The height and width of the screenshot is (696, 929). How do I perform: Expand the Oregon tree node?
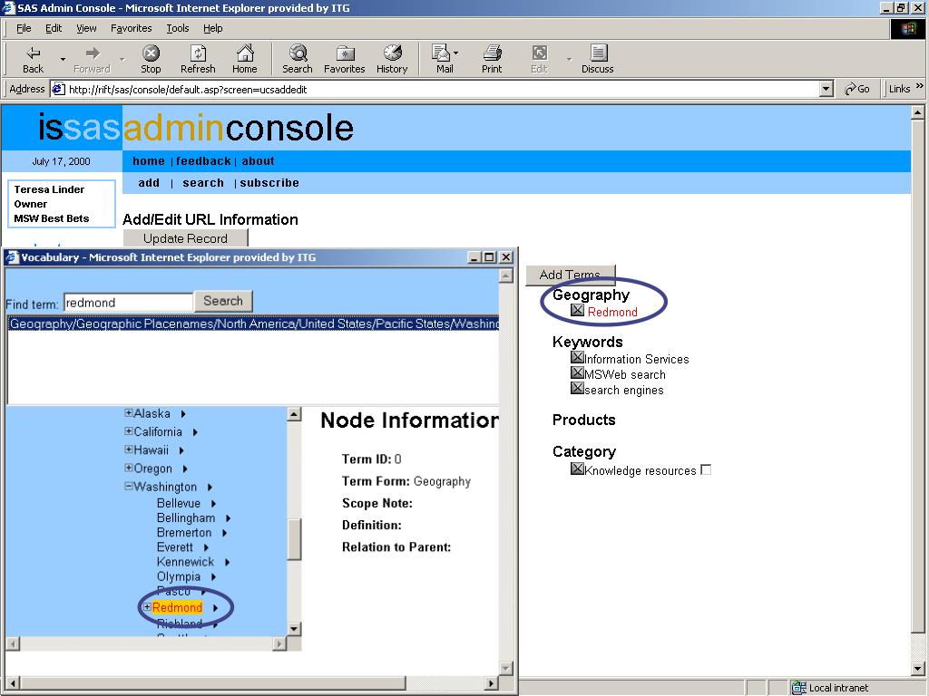(x=129, y=469)
